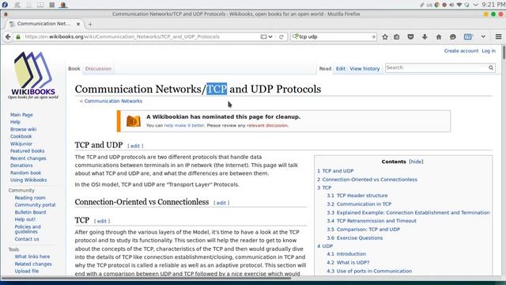Click the Pocket icon in the toolbar
The image size is (506, 285).
[x=410, y=37]
